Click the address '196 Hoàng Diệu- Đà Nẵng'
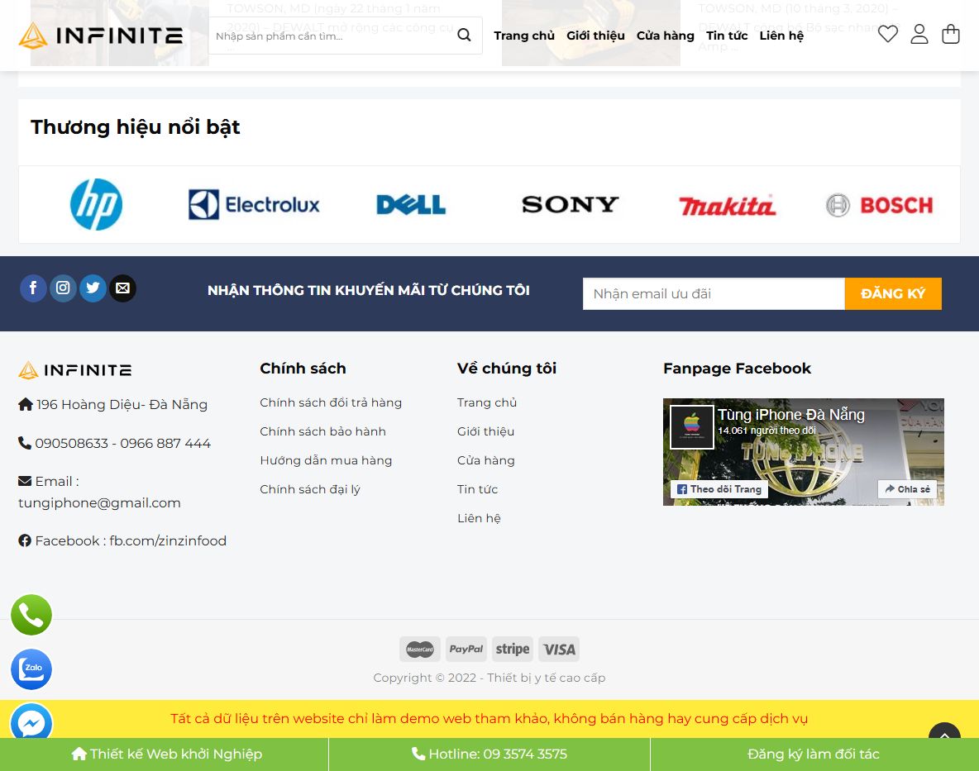The width and height of the screenshot is (979, 771). pyautogui.click(x=122, y=404)
